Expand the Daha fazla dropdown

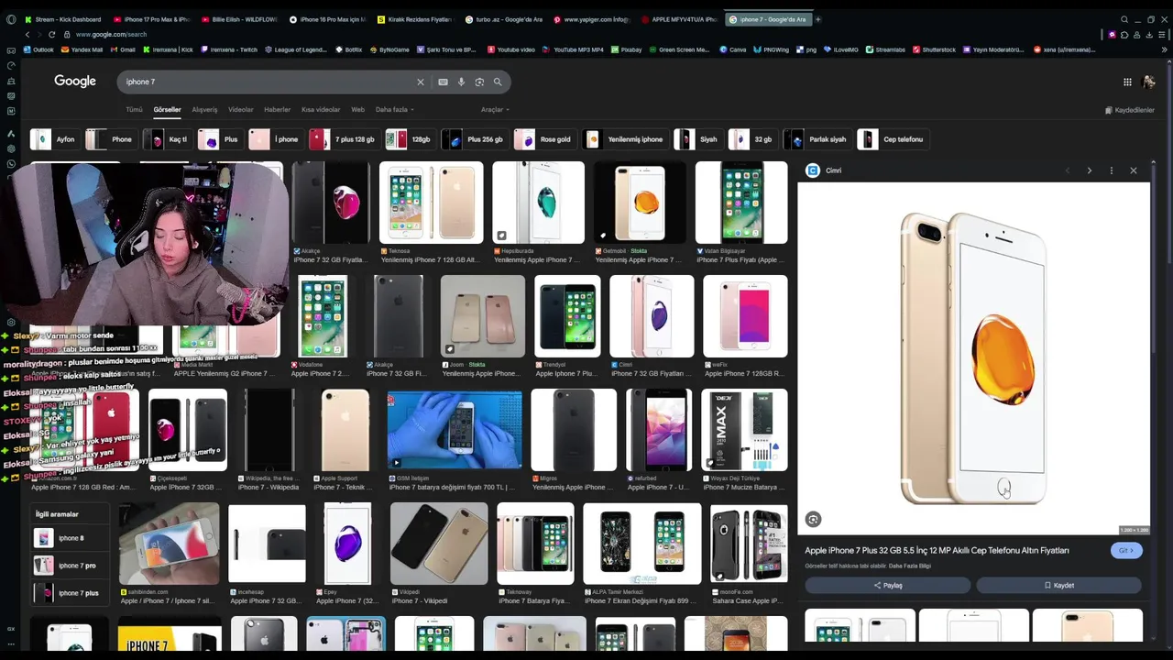(394, 110)
